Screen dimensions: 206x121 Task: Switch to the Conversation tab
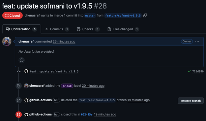click(x=21, y=29)
